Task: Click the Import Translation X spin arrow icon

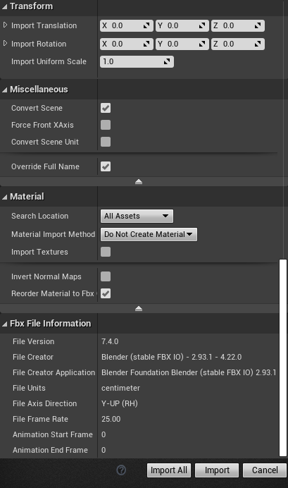Action: (146, 26)
